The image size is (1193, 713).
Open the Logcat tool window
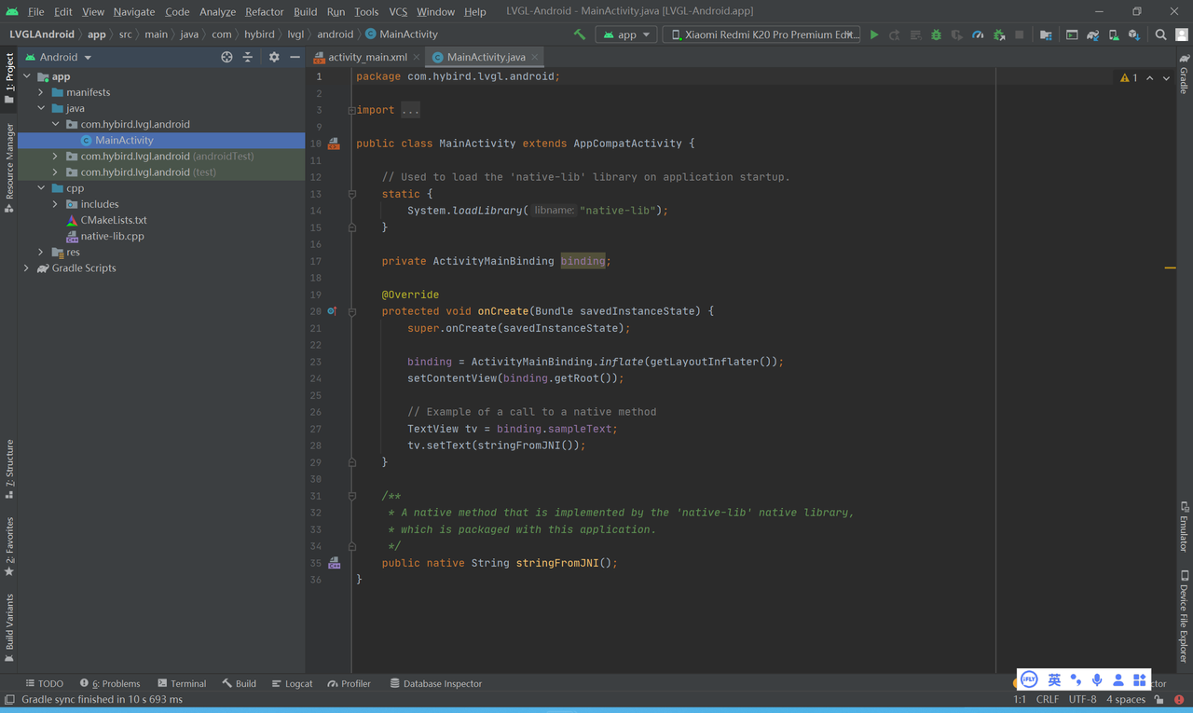(x=292, y=683)
